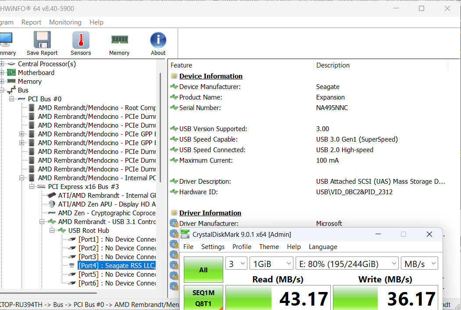
Task: Select Port4 Seagate RSS LLC device
Action: (117, 266)
